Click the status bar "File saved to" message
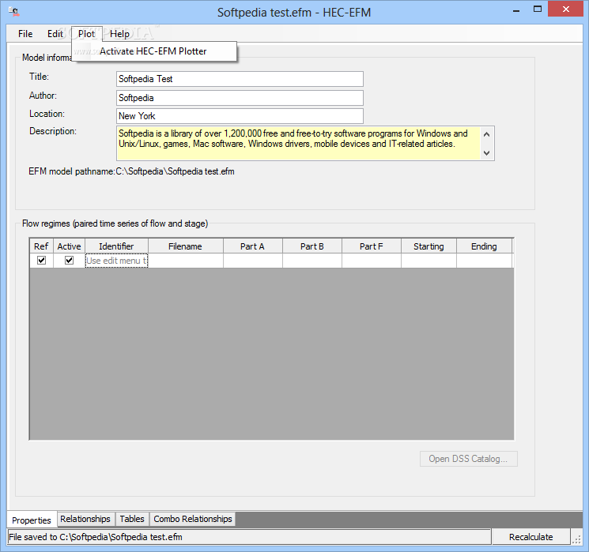Image resolution: width=589 pixels, height=552 pixels. tap(96, 537)
